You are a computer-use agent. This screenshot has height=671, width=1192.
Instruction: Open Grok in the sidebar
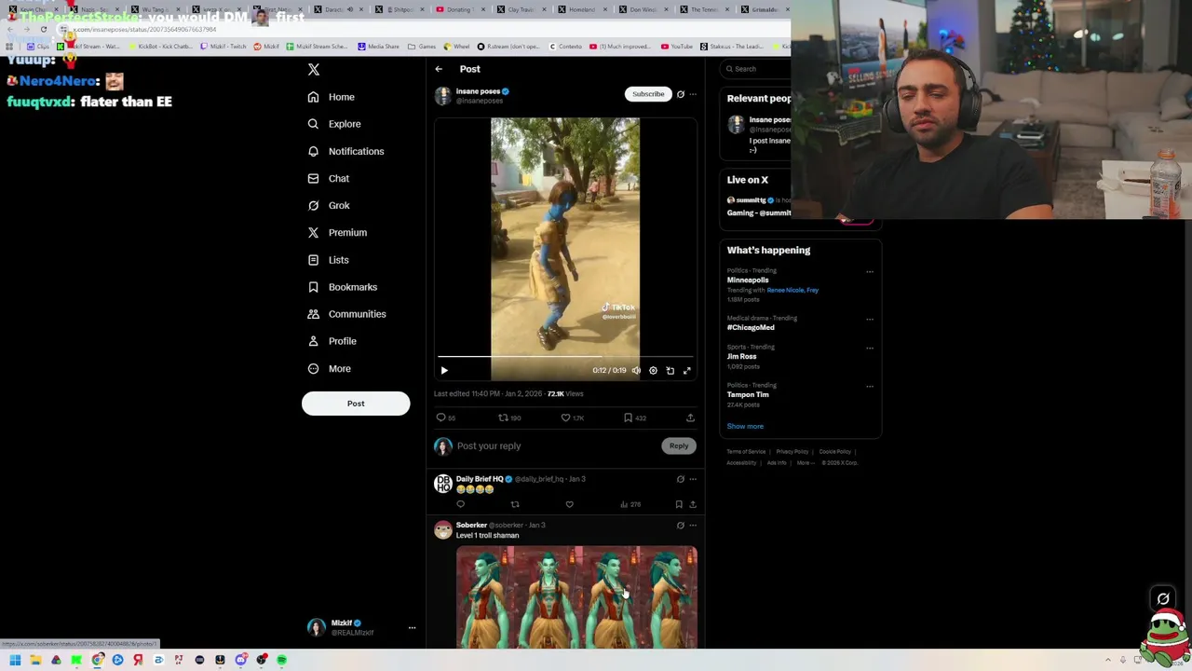tap(328, 205)
